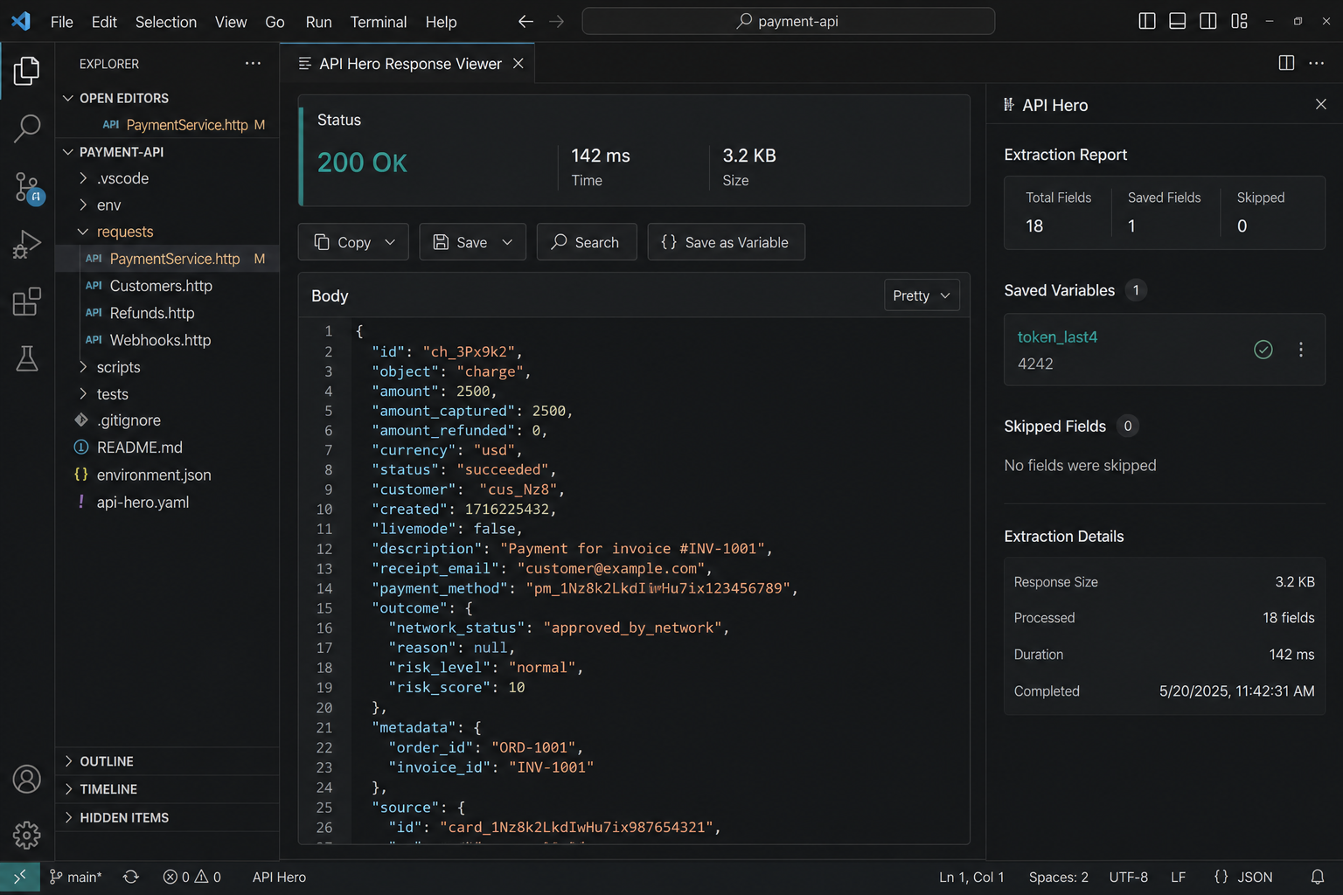Open the Edit menu
The image size is (1343, 895).
click(104, 22)
